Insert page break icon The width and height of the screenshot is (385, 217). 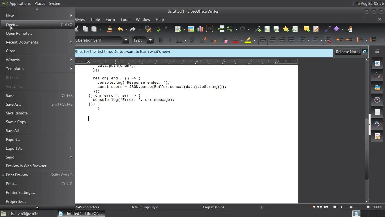[x=221, y=29]
